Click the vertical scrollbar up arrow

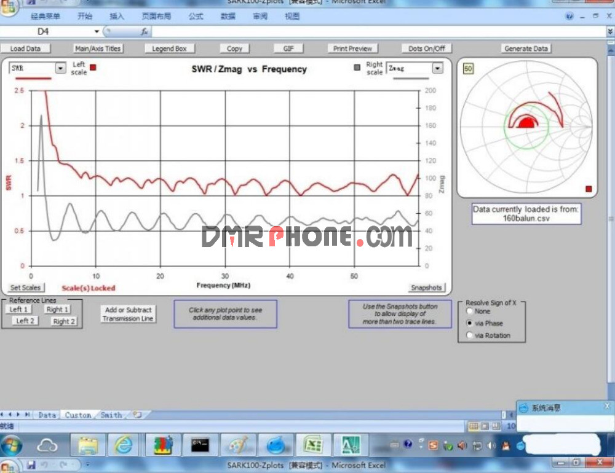611,50
